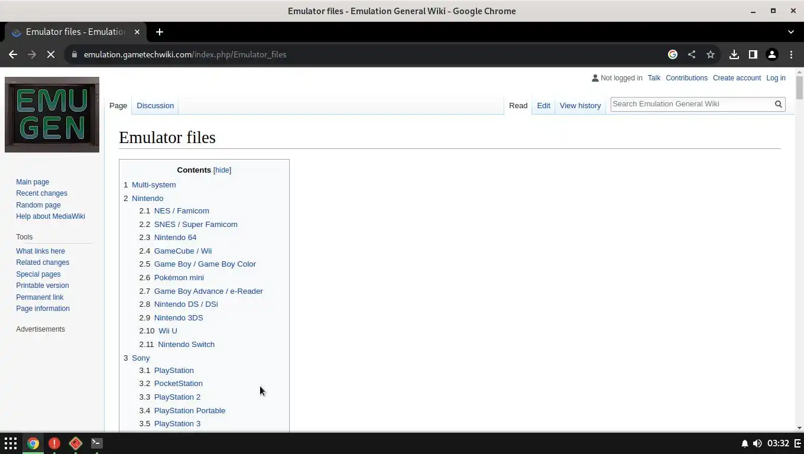Click the Log in link
This screenshot has height=454, width=804.
776,78
